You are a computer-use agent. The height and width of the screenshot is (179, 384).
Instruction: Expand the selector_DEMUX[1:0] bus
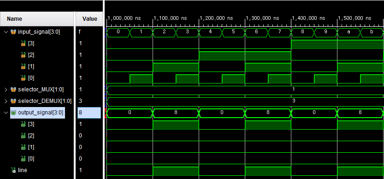coord(6,101)
